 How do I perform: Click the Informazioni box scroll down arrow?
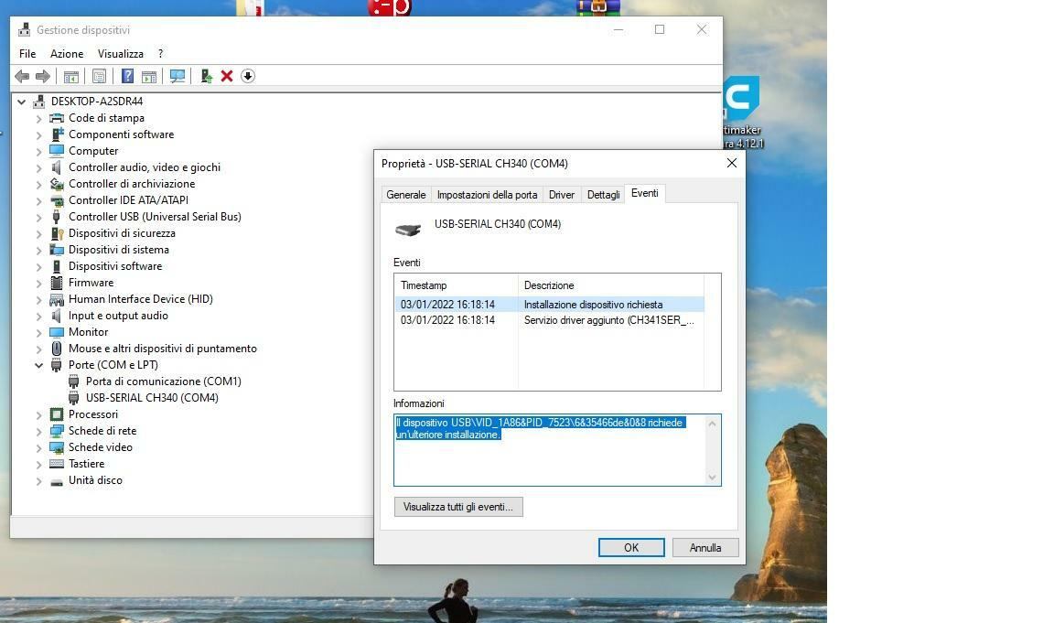(x=712, y=477)
